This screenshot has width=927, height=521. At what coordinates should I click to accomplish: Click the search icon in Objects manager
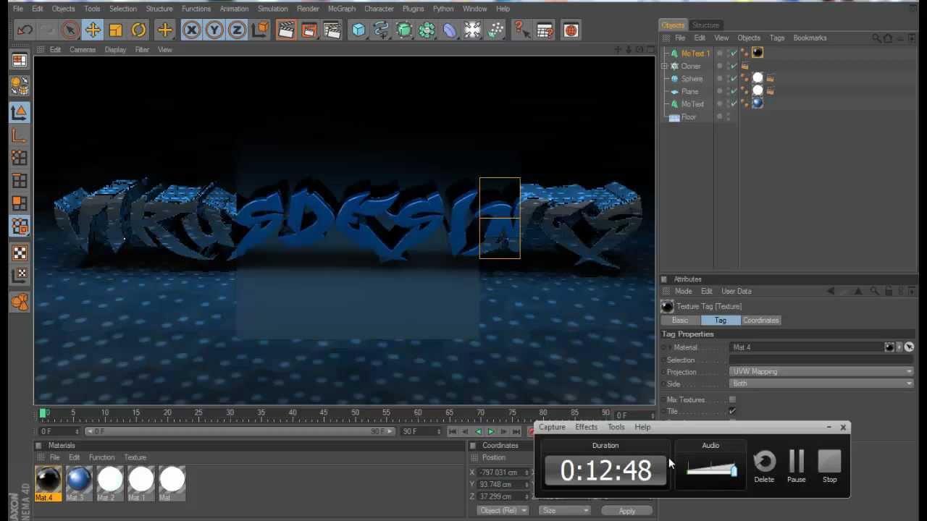click(x=876, y=38)
